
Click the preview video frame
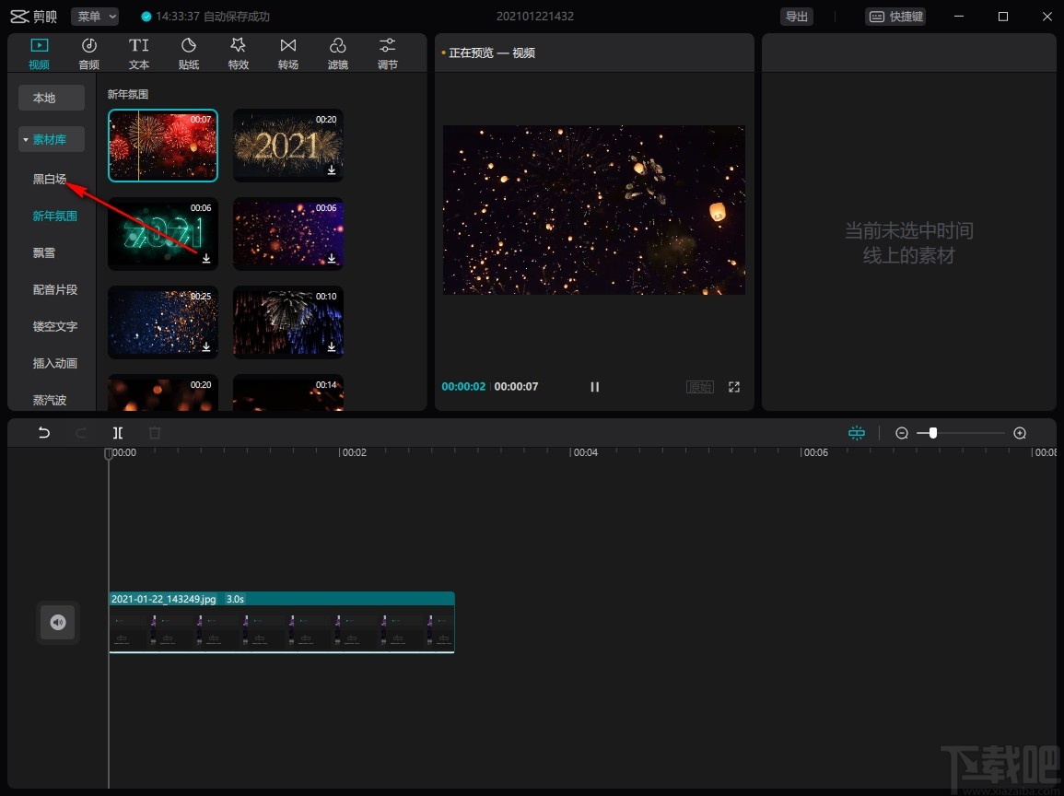[x=594, y=210]
